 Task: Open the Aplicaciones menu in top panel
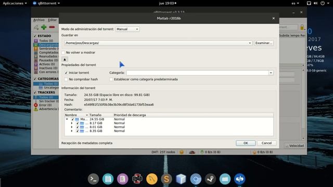[15, 3]
